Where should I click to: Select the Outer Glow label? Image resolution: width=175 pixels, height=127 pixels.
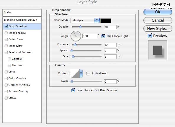(16, 39)
